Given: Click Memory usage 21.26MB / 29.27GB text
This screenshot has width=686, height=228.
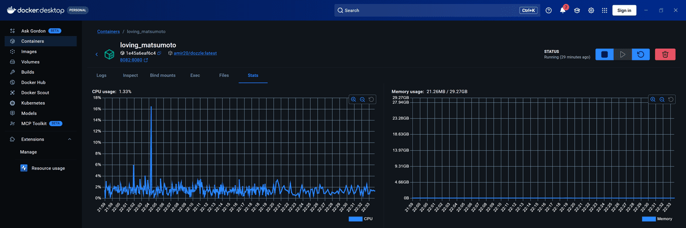Looking at the screenshot, I should [x=429, y=91].
